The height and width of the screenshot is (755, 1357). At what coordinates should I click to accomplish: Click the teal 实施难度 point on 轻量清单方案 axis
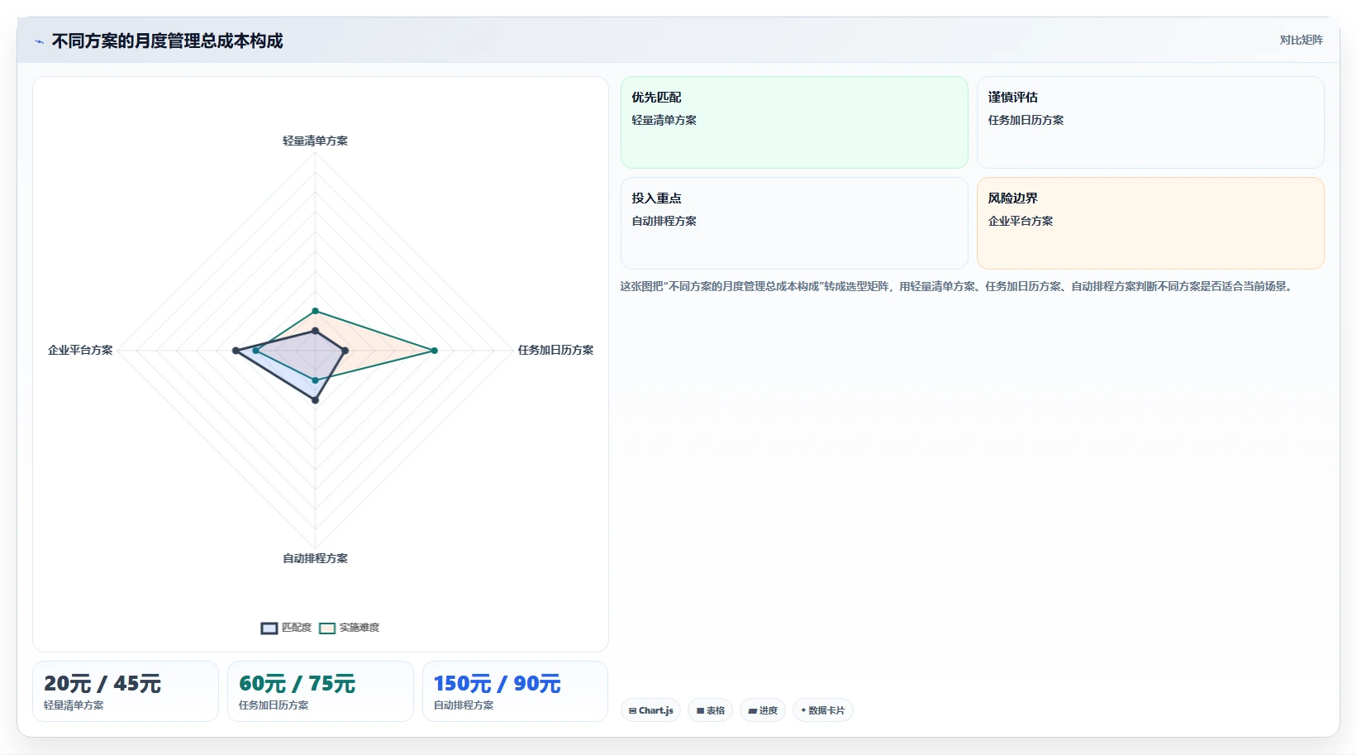315,311
